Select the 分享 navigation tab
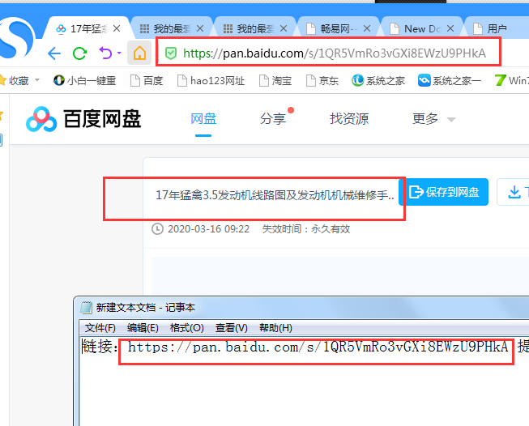This screenshot has height=426, width=529. tap(273, 119)
